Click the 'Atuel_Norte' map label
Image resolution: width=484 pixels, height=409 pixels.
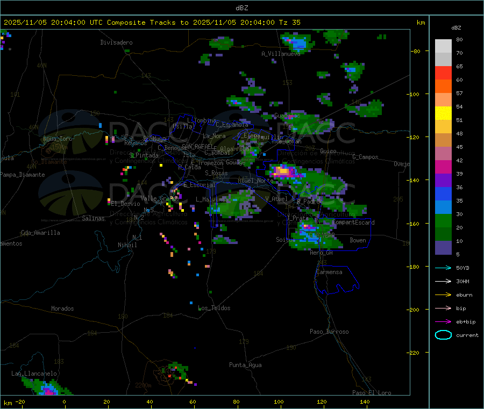click(255, 181)
